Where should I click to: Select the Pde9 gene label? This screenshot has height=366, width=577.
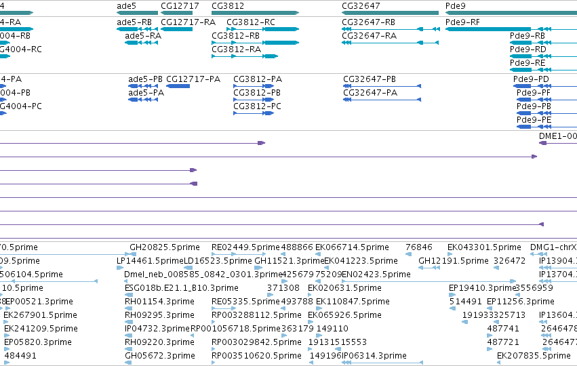click(x=455, y=6)
